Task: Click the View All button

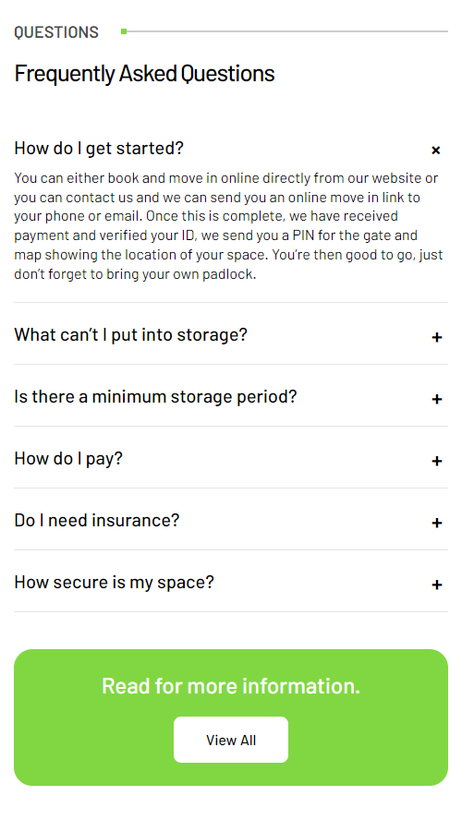Action: tap(231, 740)
